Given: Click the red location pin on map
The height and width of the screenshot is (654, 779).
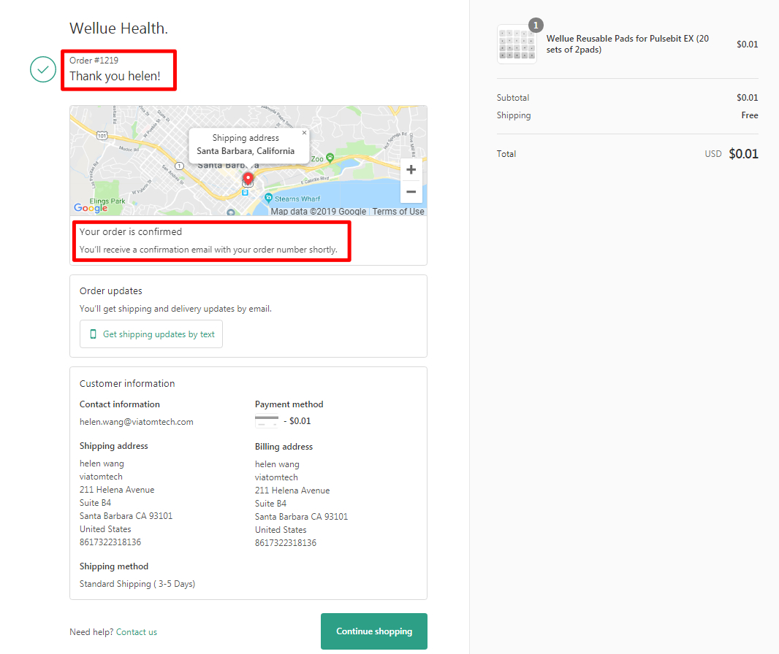Looking at the screenshot, I should pos(248,179).
